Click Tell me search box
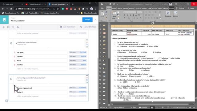 click(180, 8)
